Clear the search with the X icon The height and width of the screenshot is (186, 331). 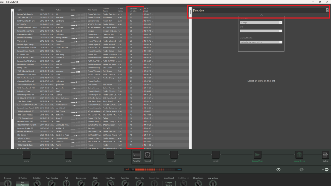click(327, 11)
